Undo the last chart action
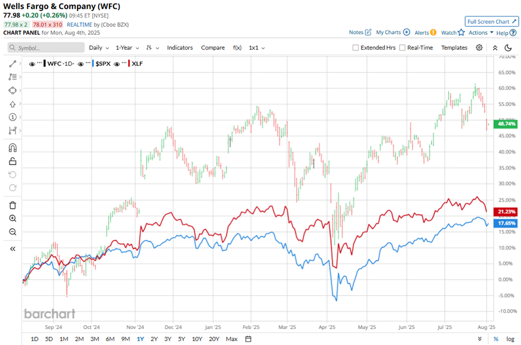This screenshot has height=345, width=521. [12, 174]
